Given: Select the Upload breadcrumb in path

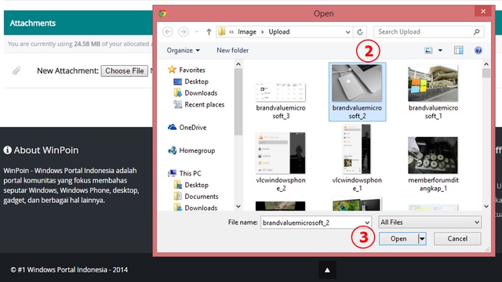Looking at the screenshot, I should coord(279,31).
